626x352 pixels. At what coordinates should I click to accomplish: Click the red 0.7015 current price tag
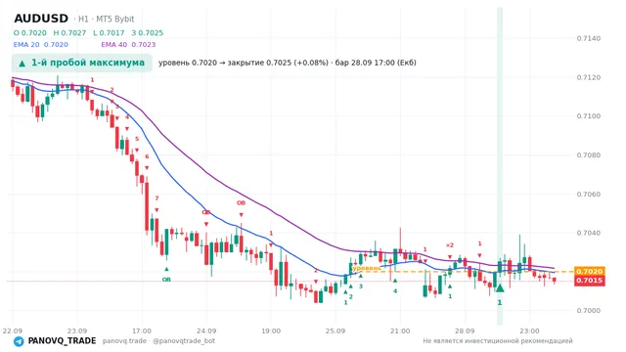tap(589, 281)
